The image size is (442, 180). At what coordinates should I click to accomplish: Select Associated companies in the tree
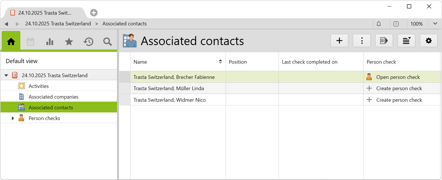tap(53, 97)
